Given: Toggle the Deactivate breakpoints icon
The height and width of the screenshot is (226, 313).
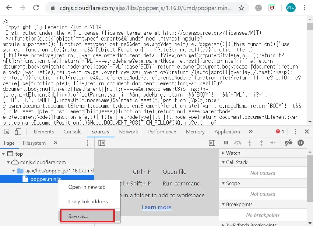Looking at the screenshot, I should pyautogui.click(x=289, y=143).
